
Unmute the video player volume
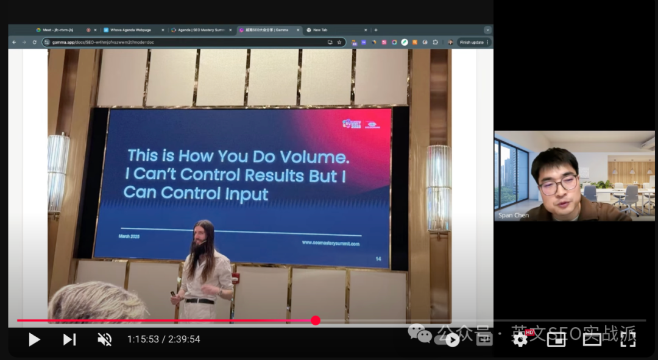[105, 339]
